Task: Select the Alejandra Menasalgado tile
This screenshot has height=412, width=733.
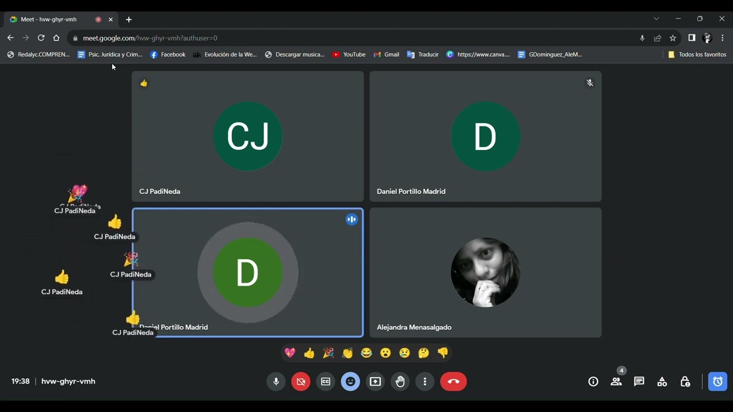Action: tap(486, 272)
